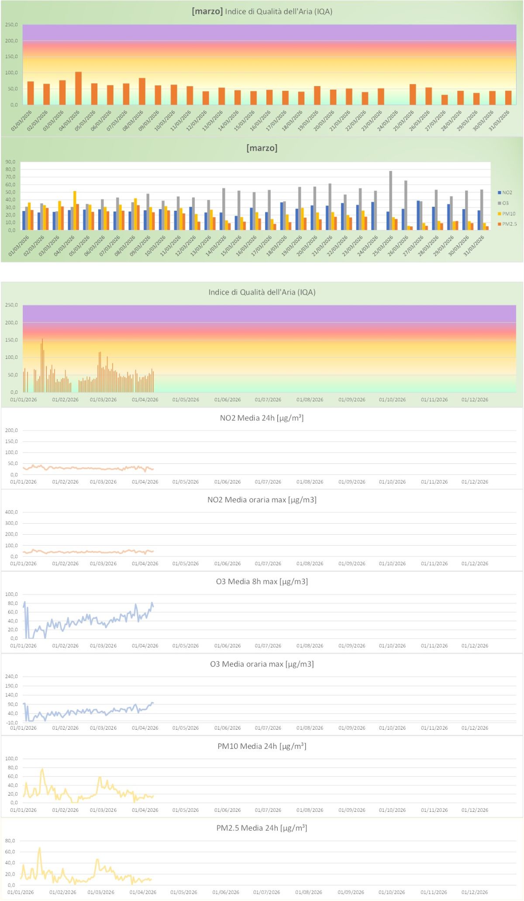Image resolution: width=524 pixels, height=901 pixels.
Task: Click the gray O3 legend color square
Action: 499,203
